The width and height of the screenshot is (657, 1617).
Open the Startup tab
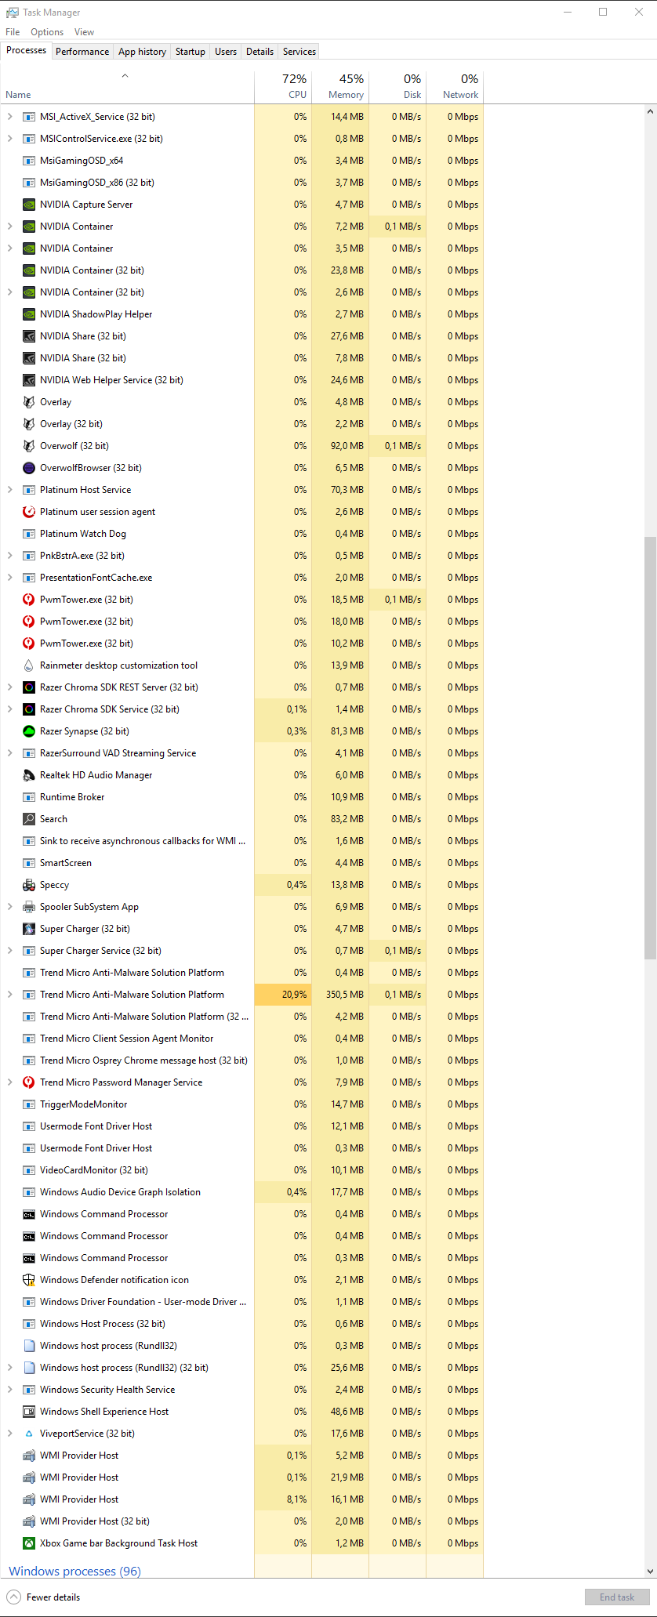pyautogui.click(x=191, y=52)
